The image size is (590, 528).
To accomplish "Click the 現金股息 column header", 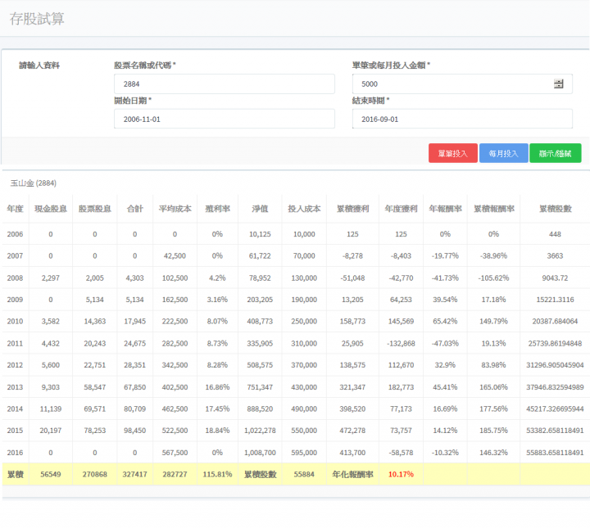I will click(51, 209).
